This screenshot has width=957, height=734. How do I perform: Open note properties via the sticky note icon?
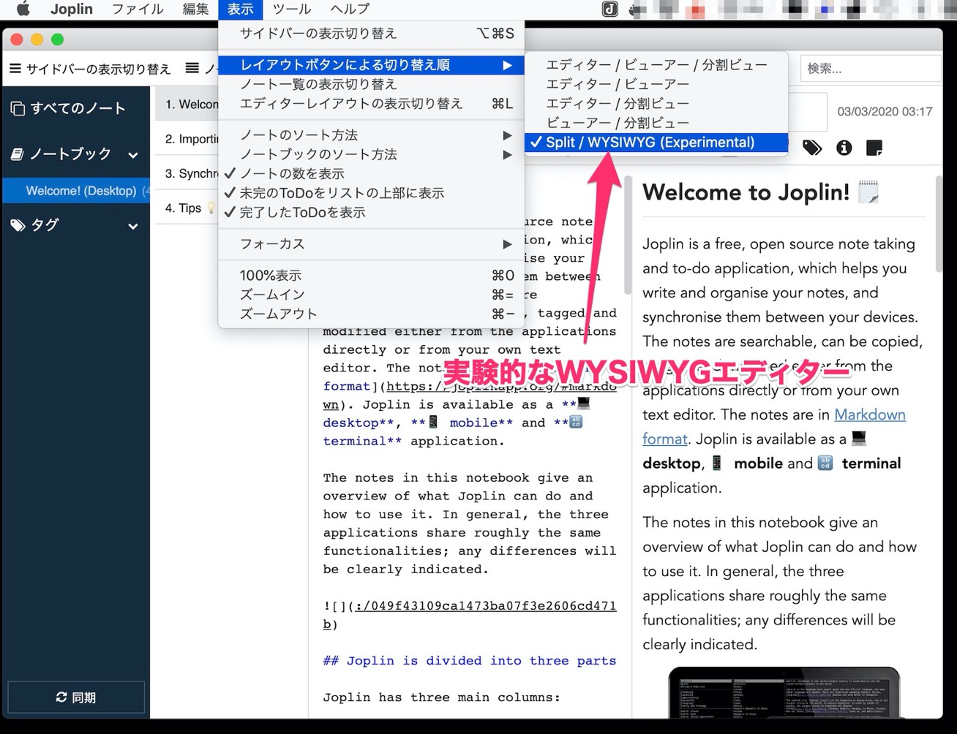pyautogui.click(x=874, y=148)
